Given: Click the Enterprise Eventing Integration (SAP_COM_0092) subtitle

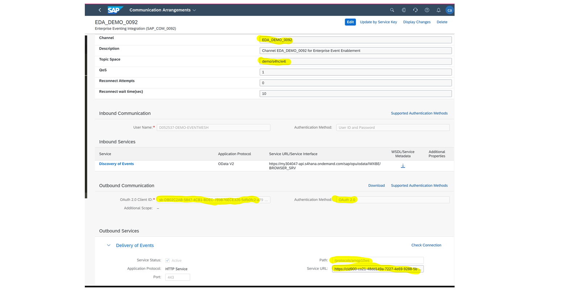Looking at the screenshot, I should pos(136,29).
